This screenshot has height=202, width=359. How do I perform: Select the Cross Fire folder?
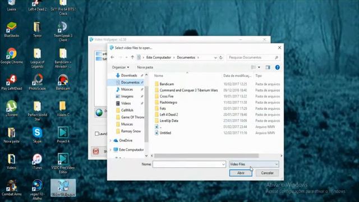pos(167,96)
